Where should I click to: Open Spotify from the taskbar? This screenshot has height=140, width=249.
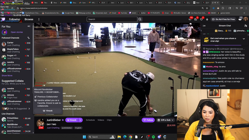153,137
